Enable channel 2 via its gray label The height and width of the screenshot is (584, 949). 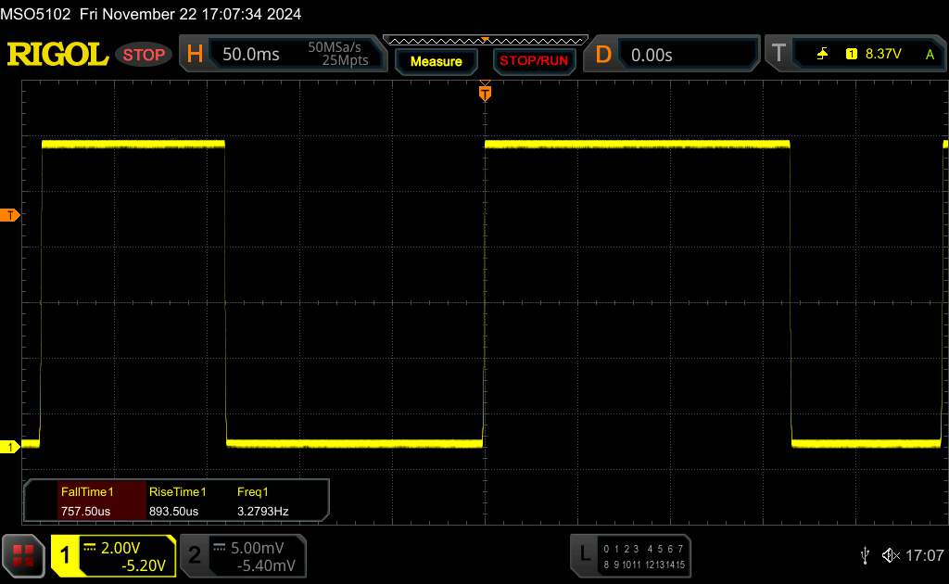(195, 555)
